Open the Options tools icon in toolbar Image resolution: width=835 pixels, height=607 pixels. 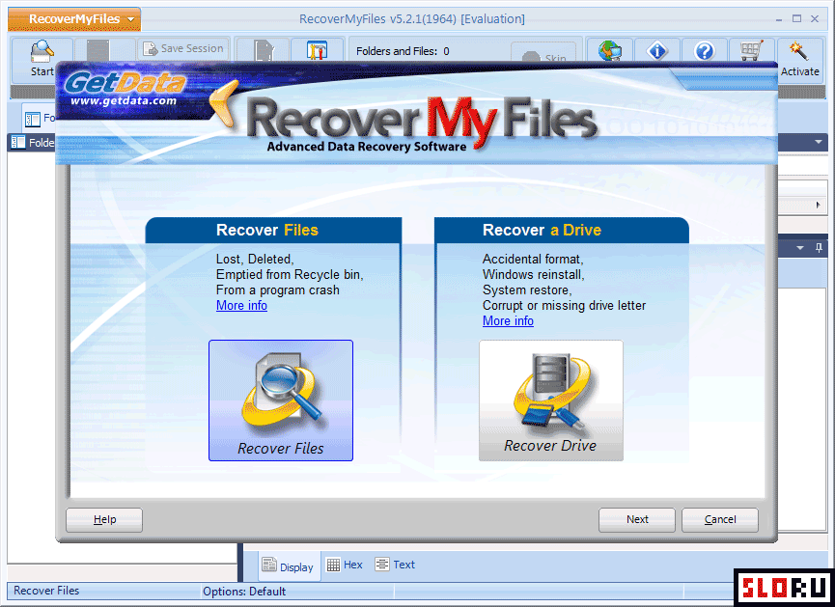click(x=317, y=50)
